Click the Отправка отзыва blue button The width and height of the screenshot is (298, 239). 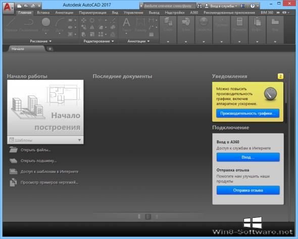[248, 190]
